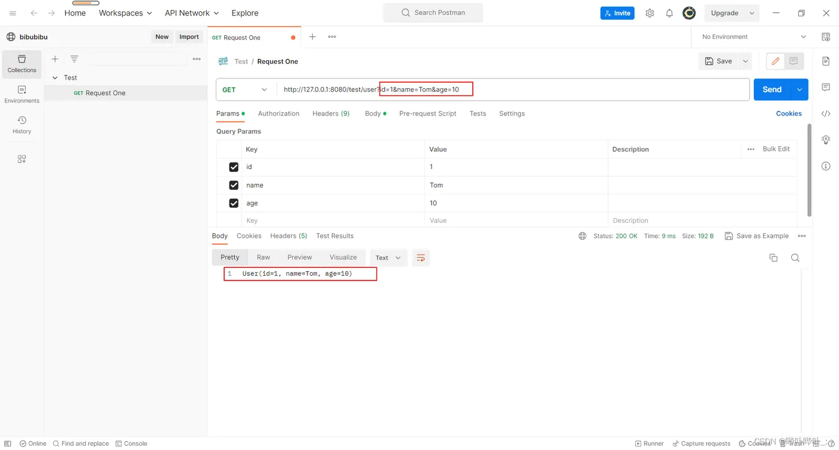This screenshot has height=450, width=839.
Task: Open the hamburger main menu
Action: coord(13,13)
